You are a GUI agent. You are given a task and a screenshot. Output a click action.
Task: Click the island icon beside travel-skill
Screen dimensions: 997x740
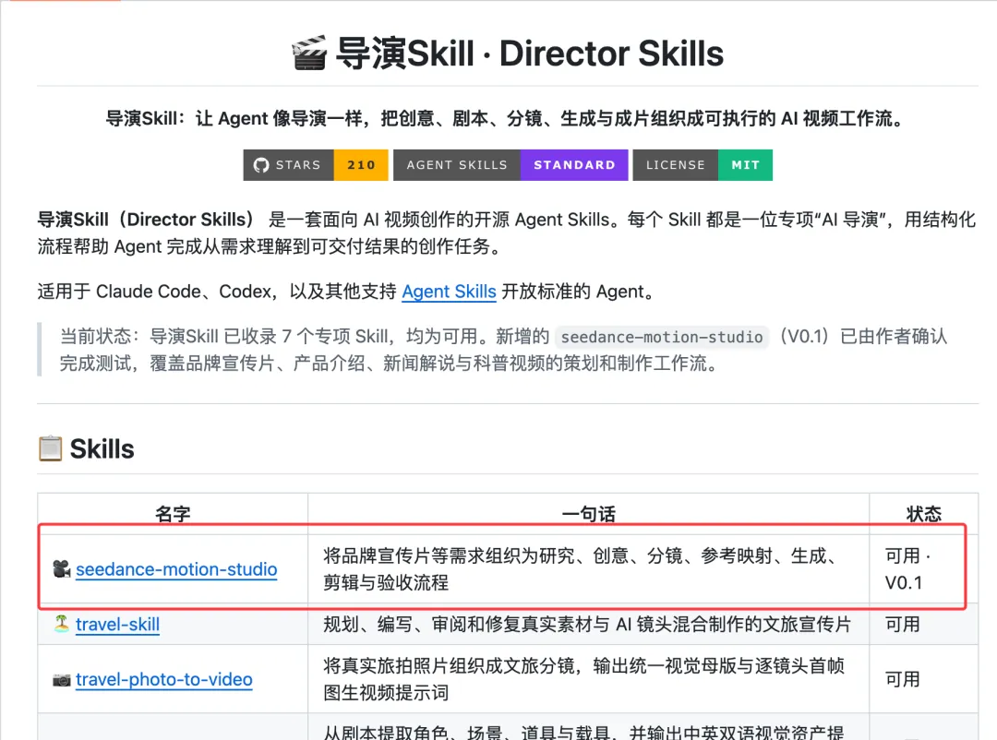(x=62, y=625)
